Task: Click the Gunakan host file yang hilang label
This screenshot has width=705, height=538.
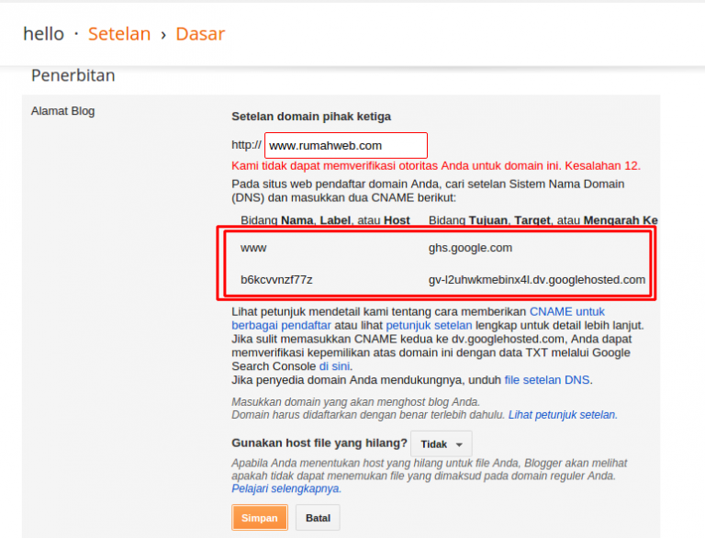Action: (x=319, y=443)
